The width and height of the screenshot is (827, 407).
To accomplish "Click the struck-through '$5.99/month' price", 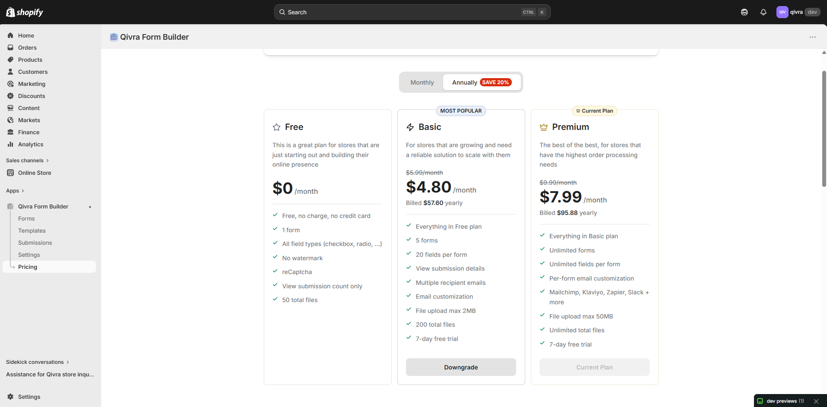I will tap(424, 173).
